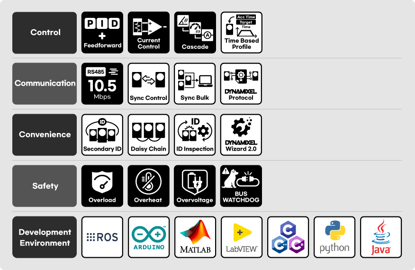This screenshot has width=415, height=270.
Task: Select the Overvoltage shield icon
Action: click(195, 186)
